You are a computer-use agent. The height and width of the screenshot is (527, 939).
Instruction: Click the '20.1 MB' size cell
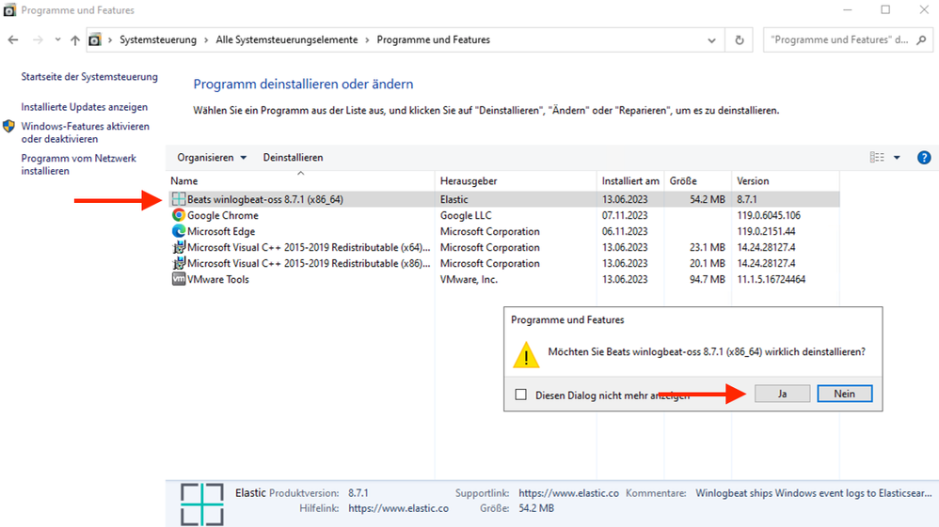[x=708, y=263]
